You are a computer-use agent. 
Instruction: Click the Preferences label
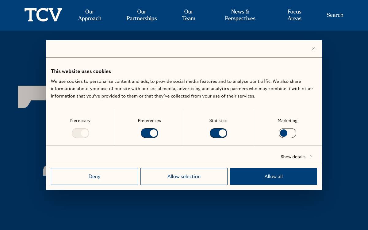tap(149, 121)
